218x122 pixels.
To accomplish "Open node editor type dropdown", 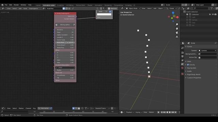I will [3, 8].
